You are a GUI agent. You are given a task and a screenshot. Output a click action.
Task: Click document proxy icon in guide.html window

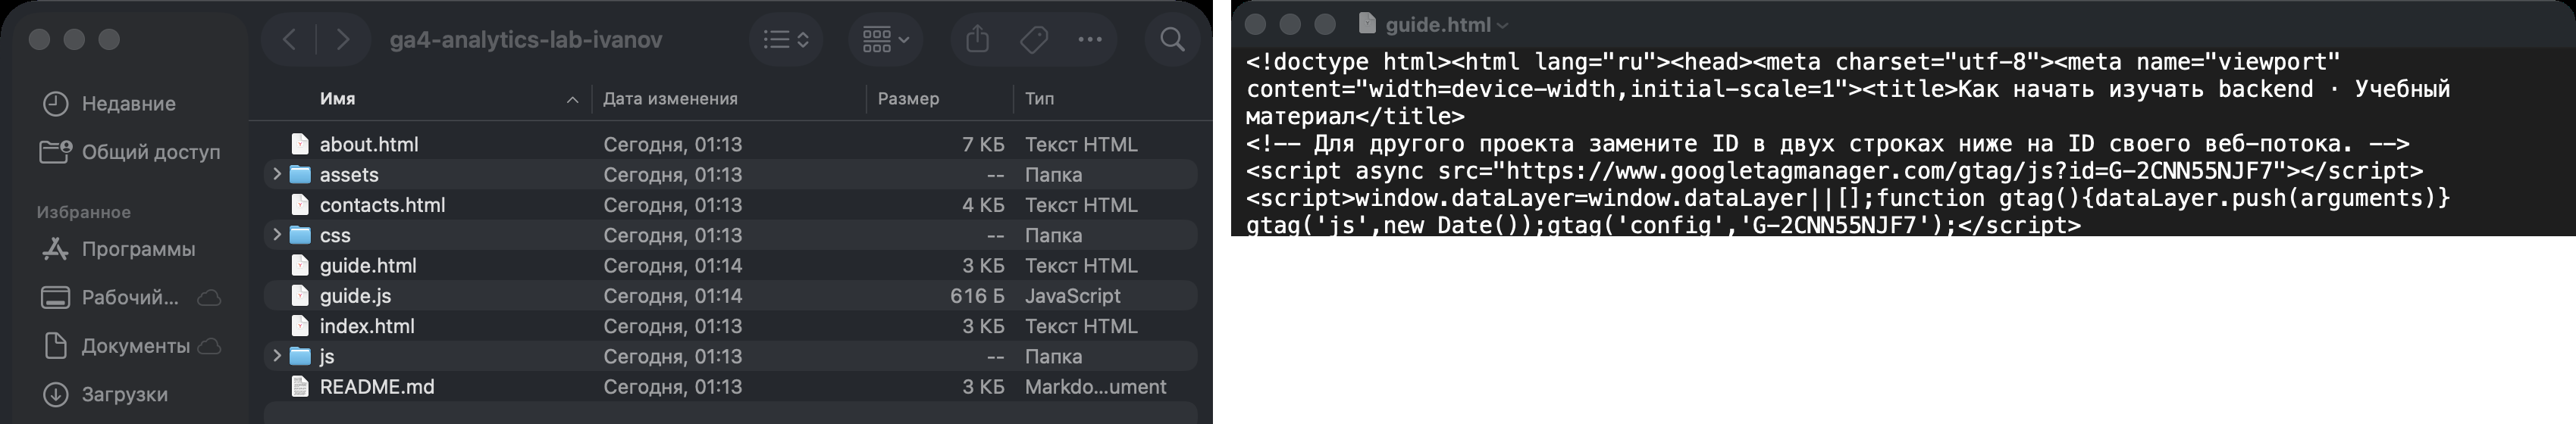point(1367,24)
